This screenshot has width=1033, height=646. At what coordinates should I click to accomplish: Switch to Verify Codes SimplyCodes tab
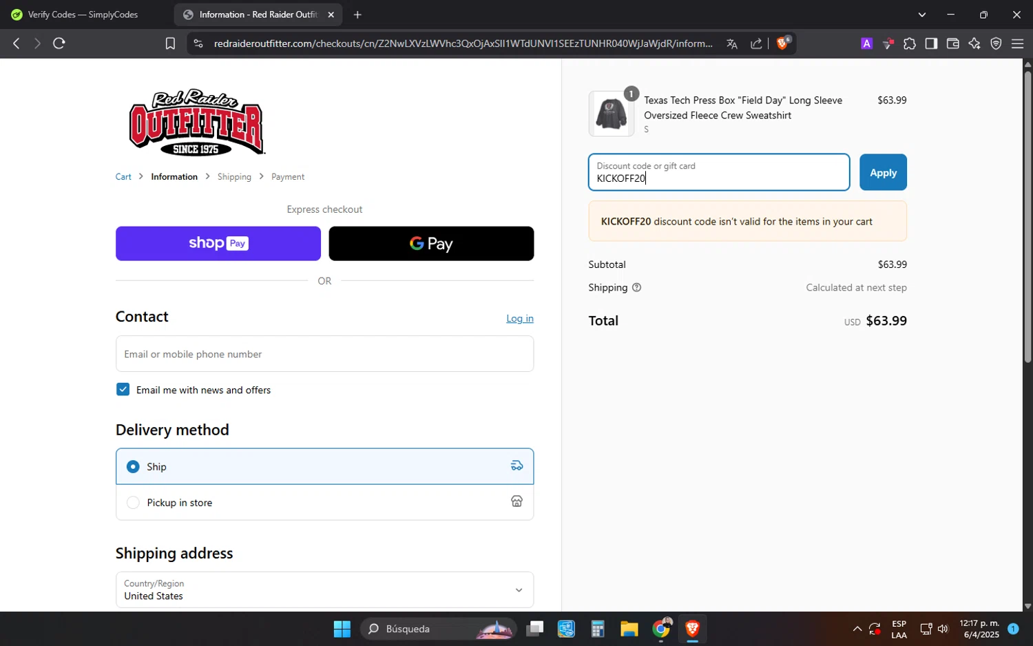(83, 14)
